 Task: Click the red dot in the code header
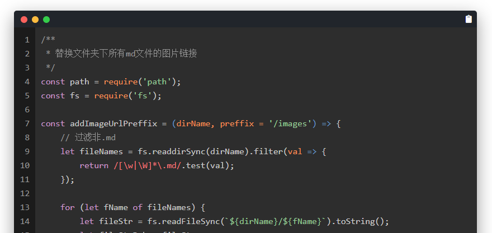[24, 20]
